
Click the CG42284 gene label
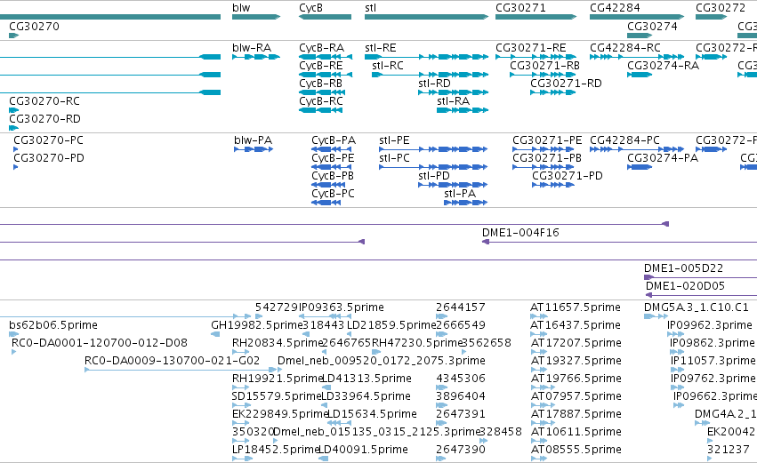615,8
